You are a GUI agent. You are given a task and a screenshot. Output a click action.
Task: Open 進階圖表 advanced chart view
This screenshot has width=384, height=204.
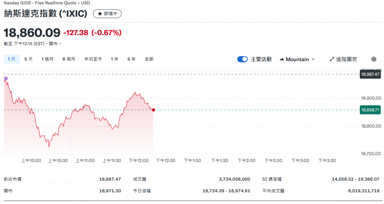(343, 59)
